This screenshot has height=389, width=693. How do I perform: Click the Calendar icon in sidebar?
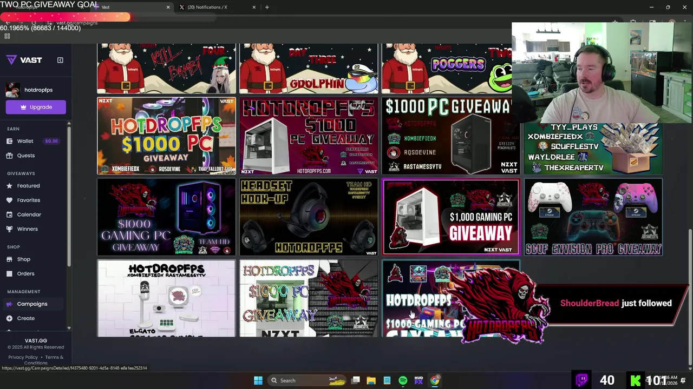tap(9, 214)
